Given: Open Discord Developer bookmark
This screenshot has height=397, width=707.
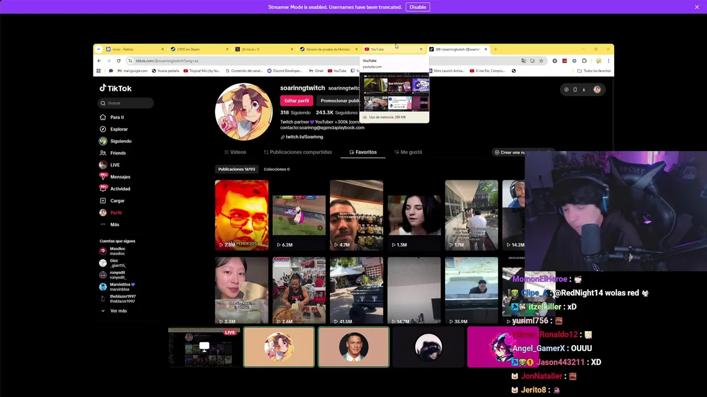Looking at the screenshot, I should point(284,71).
